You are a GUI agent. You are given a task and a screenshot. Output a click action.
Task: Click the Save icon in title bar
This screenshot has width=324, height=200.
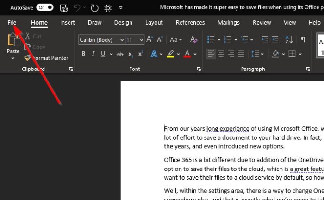64,7
